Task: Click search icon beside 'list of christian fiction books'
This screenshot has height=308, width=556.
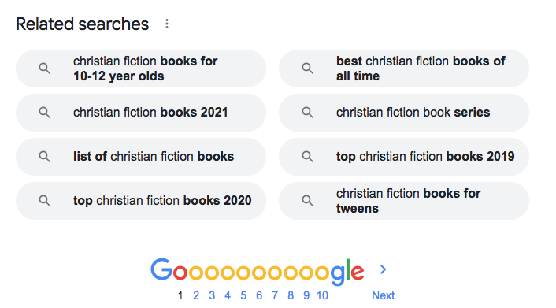Action: [x=44, y=157]
